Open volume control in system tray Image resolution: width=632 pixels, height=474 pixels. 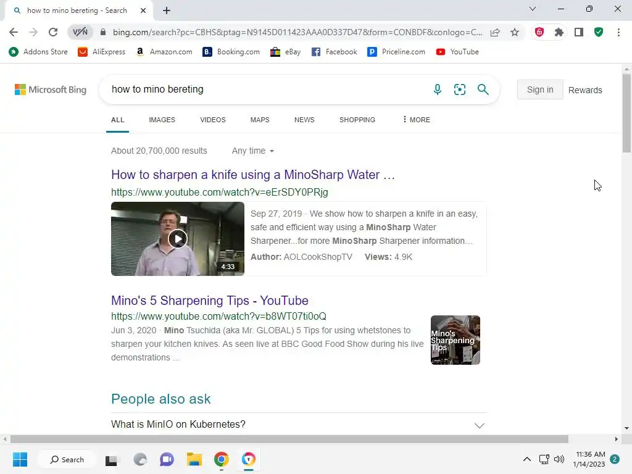559,459
